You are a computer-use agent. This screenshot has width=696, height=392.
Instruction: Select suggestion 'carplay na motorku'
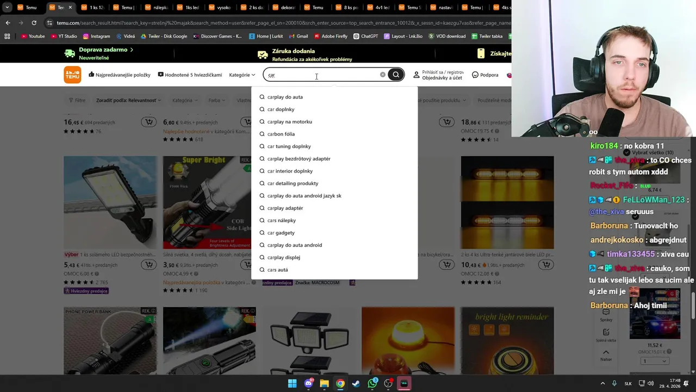click(334, 121)
